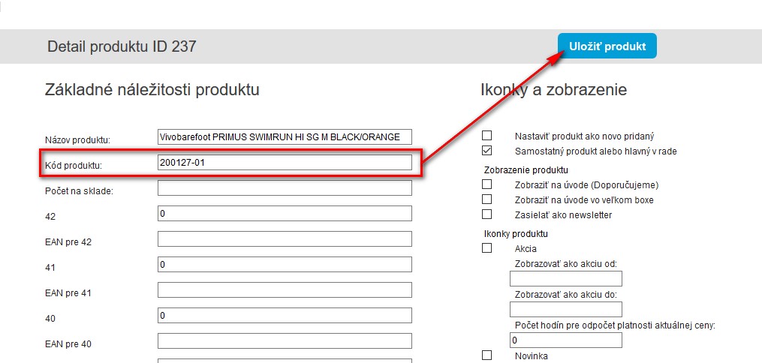Focus the EAN pre 42 input
762x363 pixels.
click(x=285, y=239)
